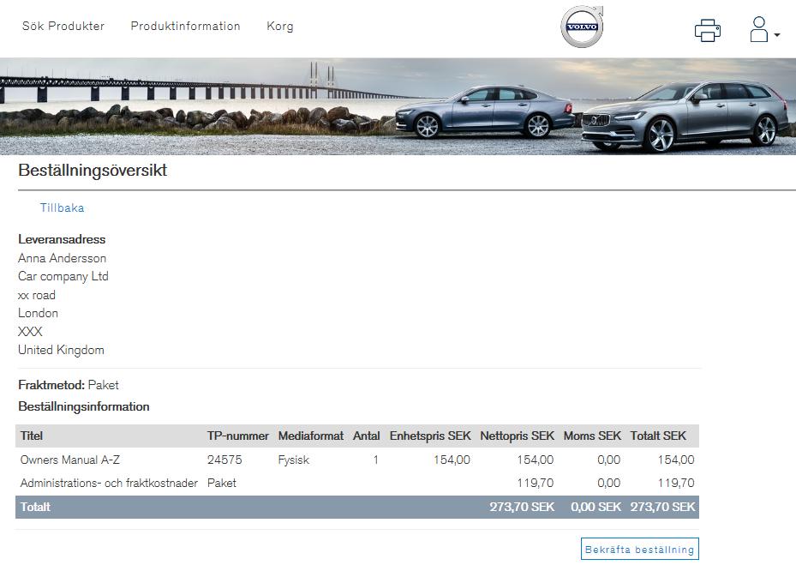Go to Produktinformation

click(x=185, y=26)
